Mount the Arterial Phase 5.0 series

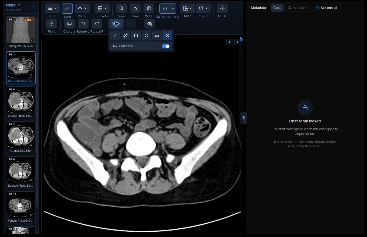[21, 103]
